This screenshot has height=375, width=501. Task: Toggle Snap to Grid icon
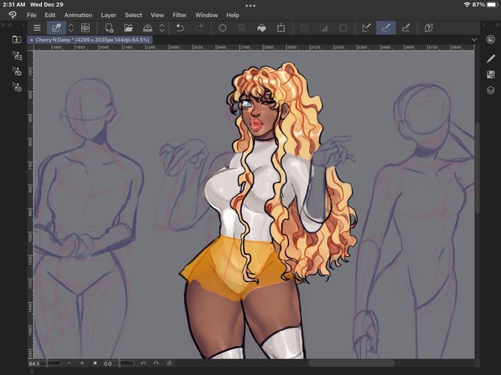coord(406,28)
